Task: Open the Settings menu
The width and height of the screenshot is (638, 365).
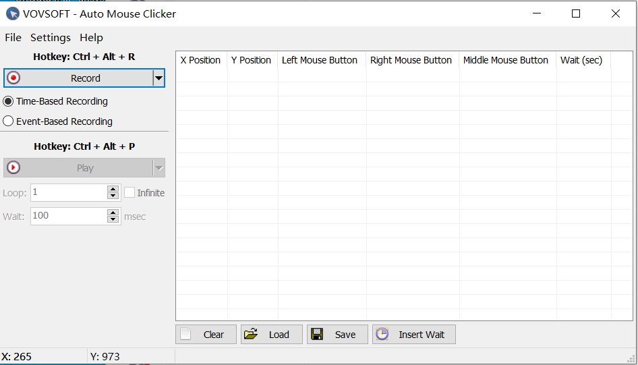Action: pyautogui.click(x=51, y=37)
